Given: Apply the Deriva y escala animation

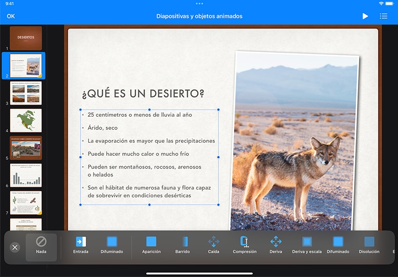Looking at the screenshot, I should (307, 245).
